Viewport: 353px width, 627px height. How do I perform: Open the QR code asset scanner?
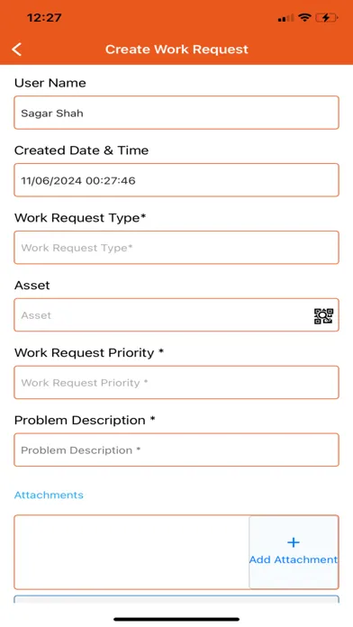[x=323, y=316]
